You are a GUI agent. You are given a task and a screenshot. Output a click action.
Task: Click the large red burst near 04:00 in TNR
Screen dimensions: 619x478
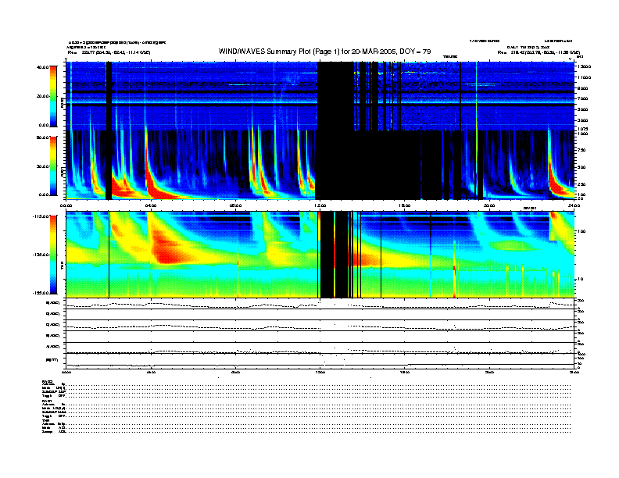tap(170, 249)
